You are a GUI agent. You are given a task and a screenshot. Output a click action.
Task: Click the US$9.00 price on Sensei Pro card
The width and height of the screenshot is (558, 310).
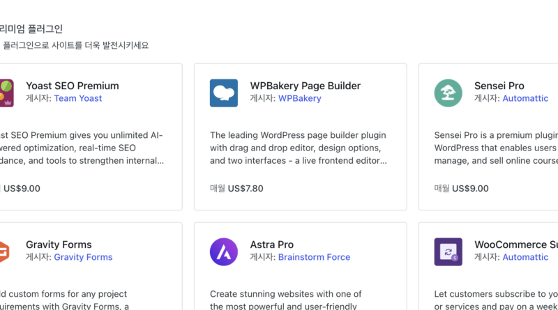pos(470,188)
